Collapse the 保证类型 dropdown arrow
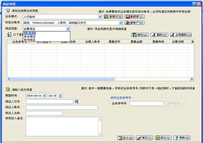This screenshot has height=143, width=203. tap(68, 29)
